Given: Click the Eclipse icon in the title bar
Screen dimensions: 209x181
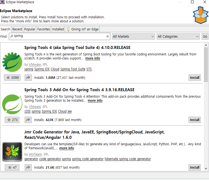Looking at the screenshot, I should pyautogui.click(x=2, y=2).
